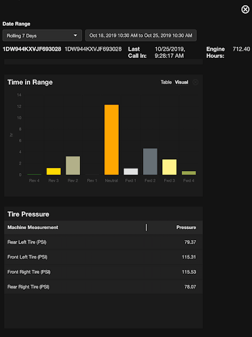Click the faded circle icon beside Visual
The width and height of the screenshot is (252, 337).
[196, 82]
